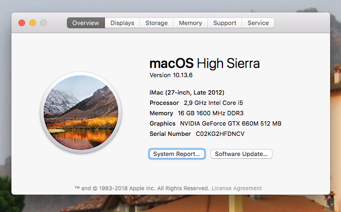Switch to the Service tab
The height and width of the screenshot is (212, 341).
coord(258,23)
